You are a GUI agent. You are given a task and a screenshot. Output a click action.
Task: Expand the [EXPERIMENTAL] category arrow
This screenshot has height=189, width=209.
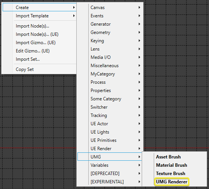pyautogui.click(x=139, y=181)
